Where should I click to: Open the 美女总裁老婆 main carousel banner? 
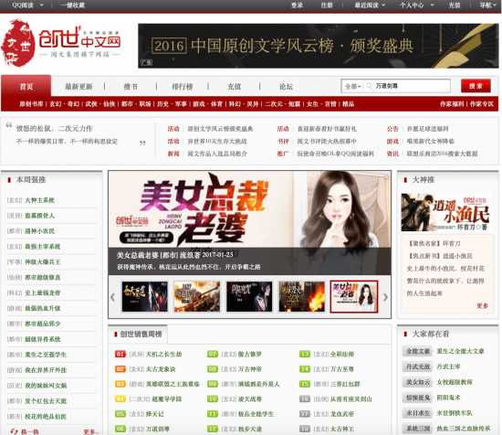click(x=249, y=223)
